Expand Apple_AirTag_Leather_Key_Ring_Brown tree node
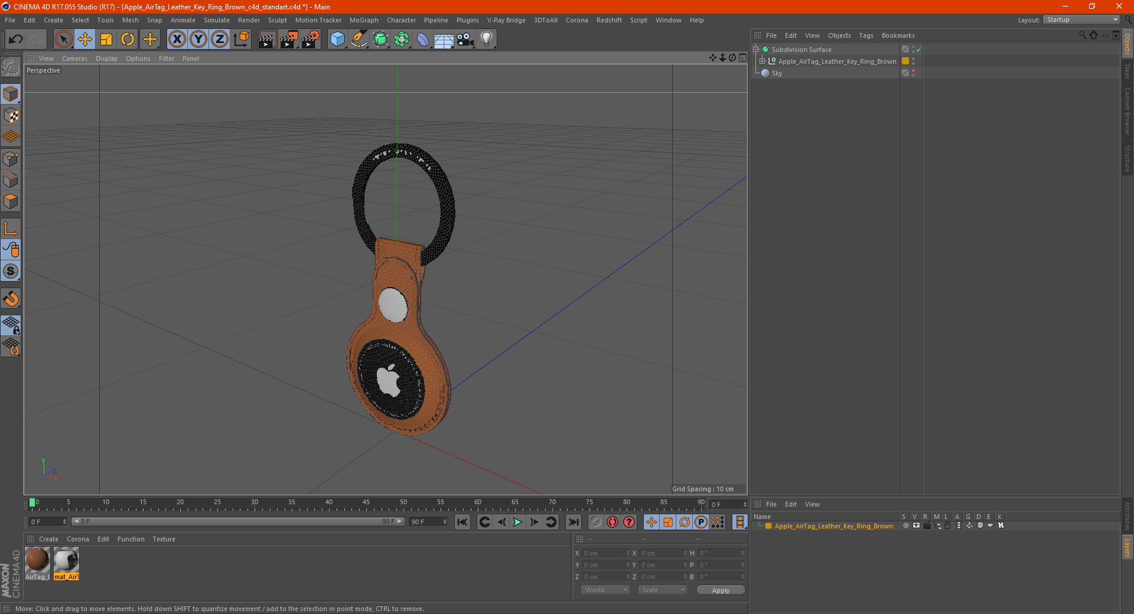This screenshot has height=614, width=1134. tap(762, 61)
